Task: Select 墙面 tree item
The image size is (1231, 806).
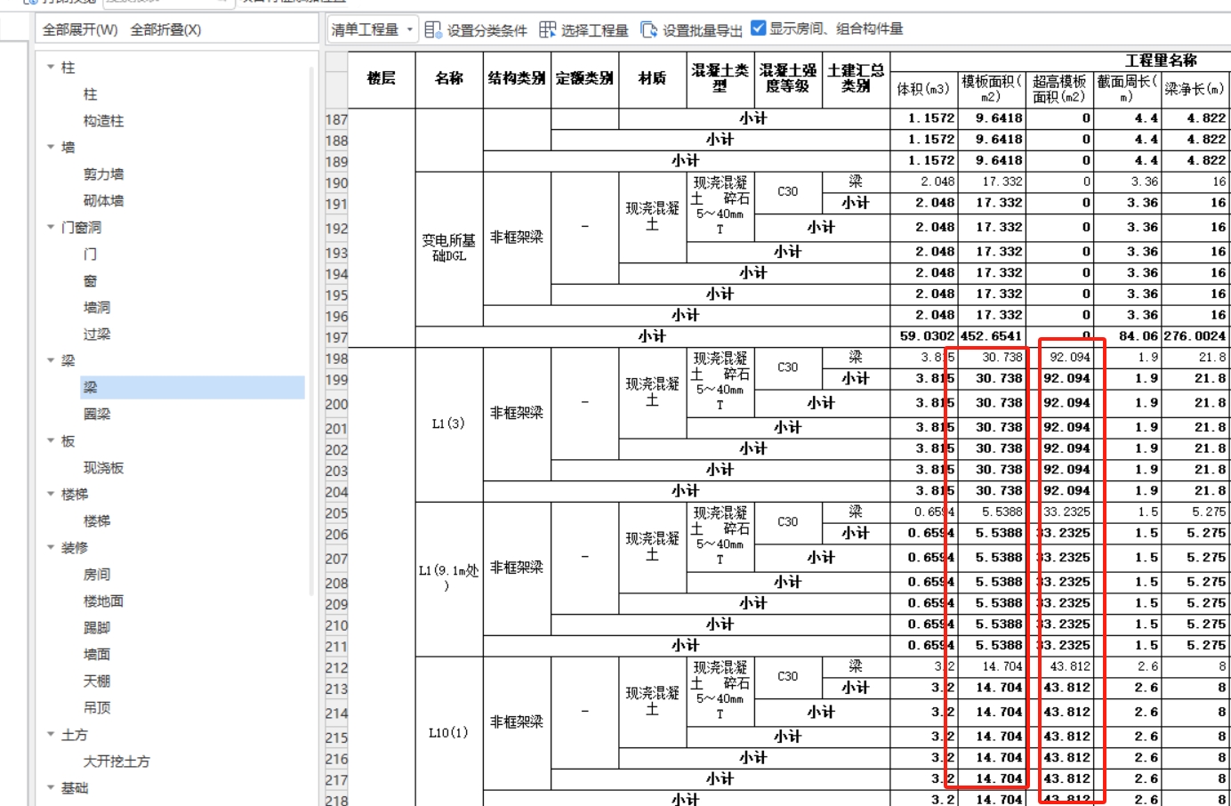Action: coord(97,655)
